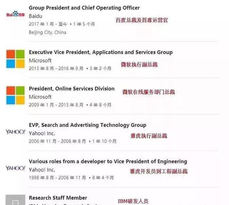
Task: Click Yahoo! Inc. under the EVP Search title
Action: [42, 133]
